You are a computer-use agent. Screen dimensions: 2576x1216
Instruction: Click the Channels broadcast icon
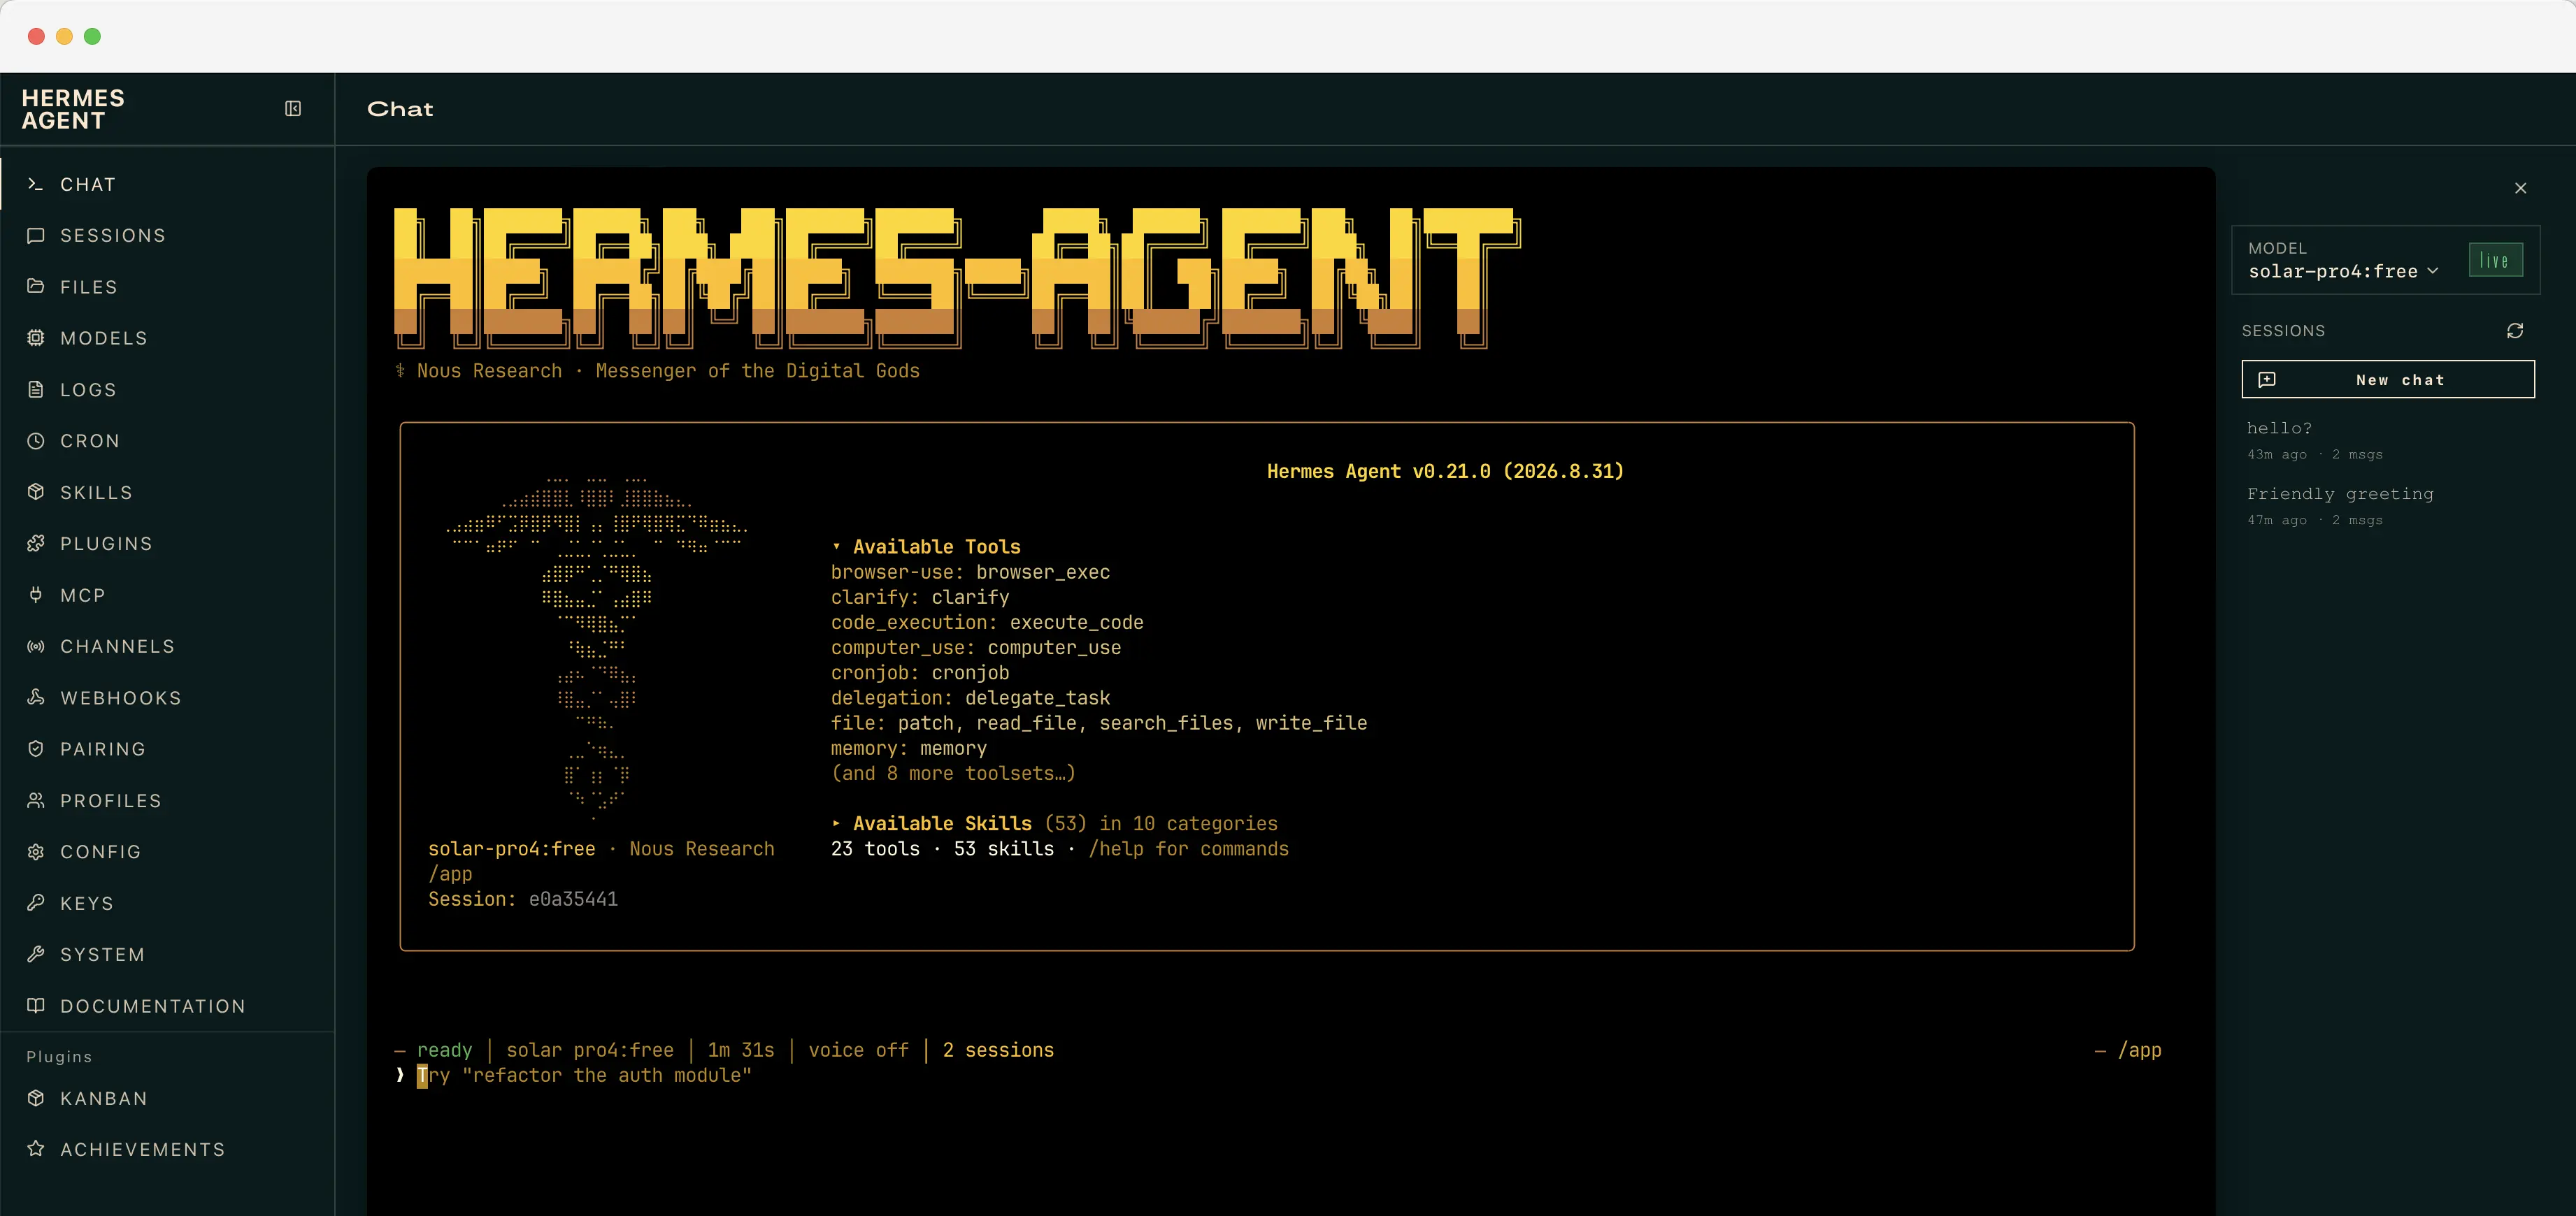coord(36,646)
